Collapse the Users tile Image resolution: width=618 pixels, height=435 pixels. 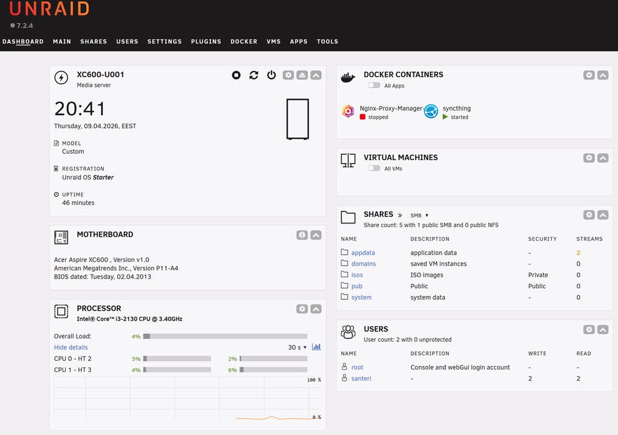603,329
